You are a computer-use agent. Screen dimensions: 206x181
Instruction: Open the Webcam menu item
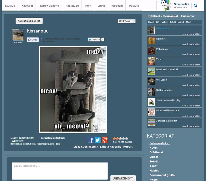pos(117,6)
